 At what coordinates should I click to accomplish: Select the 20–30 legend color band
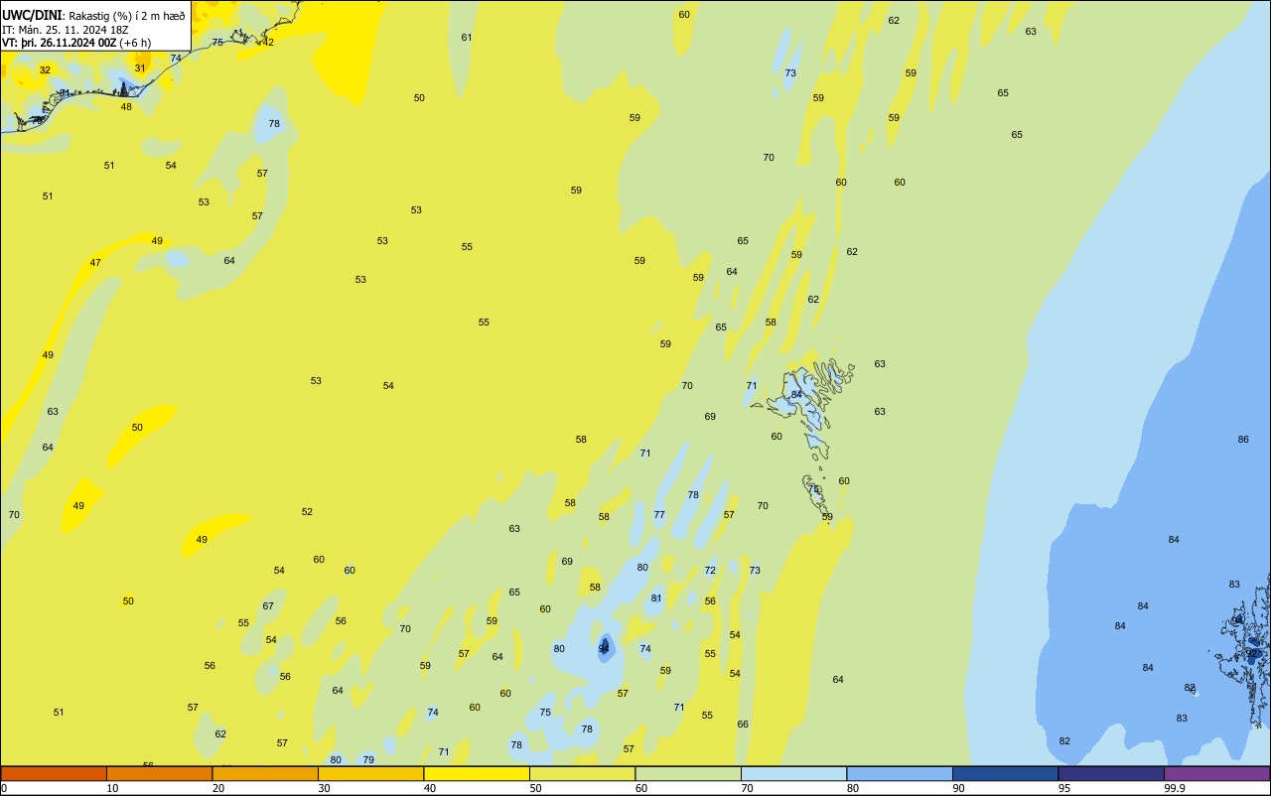265,773
